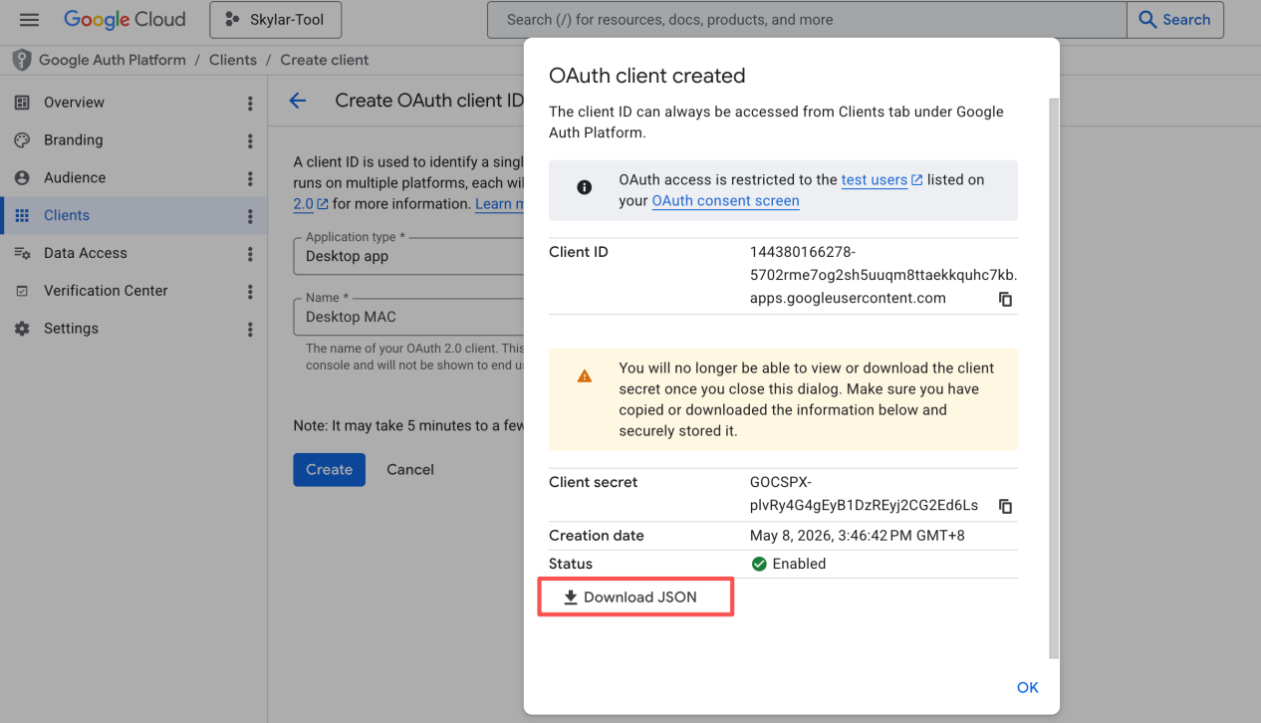1261x723 pixels.
Task: Open more options for Branding
Action: pos(250,141)
